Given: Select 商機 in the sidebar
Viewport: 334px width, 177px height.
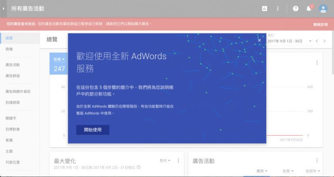Looking at the screenshot, I should (x=9, y=49).
